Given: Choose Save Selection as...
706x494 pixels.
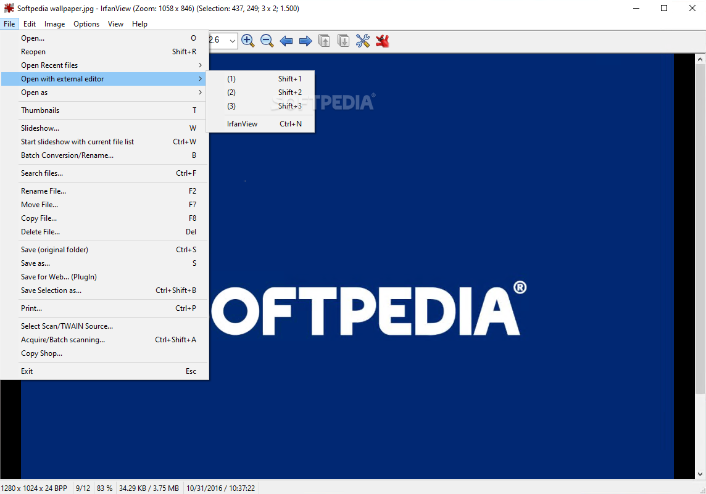Looking at the screenshot, I should pyautogui.click(x=104, y=290).
